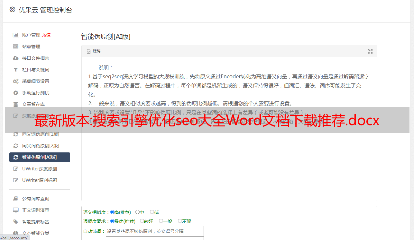414x240 pixels.
Task: Click the edit icon beside UWriter原创标题
Action: pos(15,180)
